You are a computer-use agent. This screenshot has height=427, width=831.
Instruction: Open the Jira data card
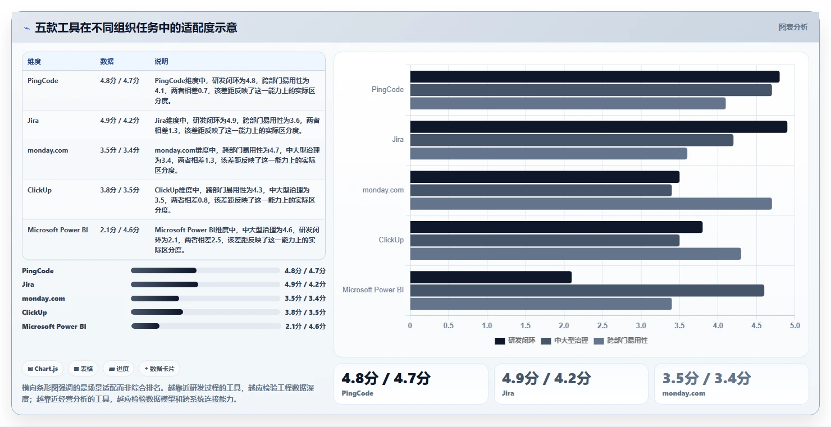[x=571, y=384]
